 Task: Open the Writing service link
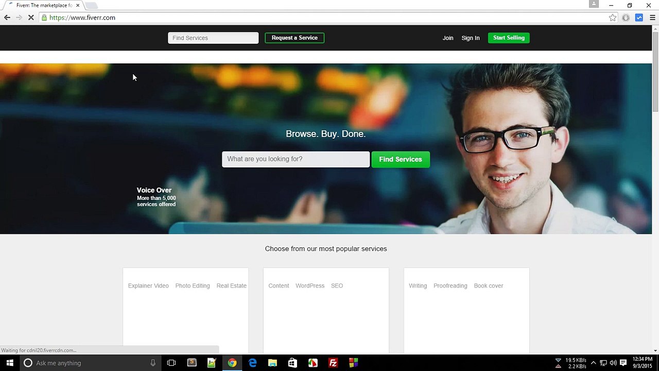pos(418,285)
